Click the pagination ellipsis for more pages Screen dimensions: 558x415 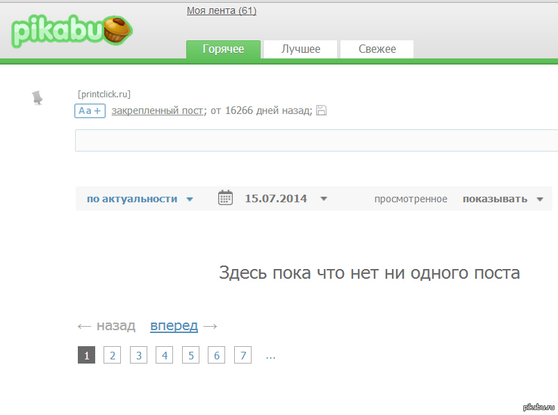coord(270,356)
